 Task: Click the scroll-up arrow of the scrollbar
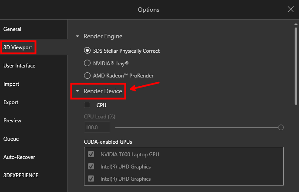tap(296, 24)
